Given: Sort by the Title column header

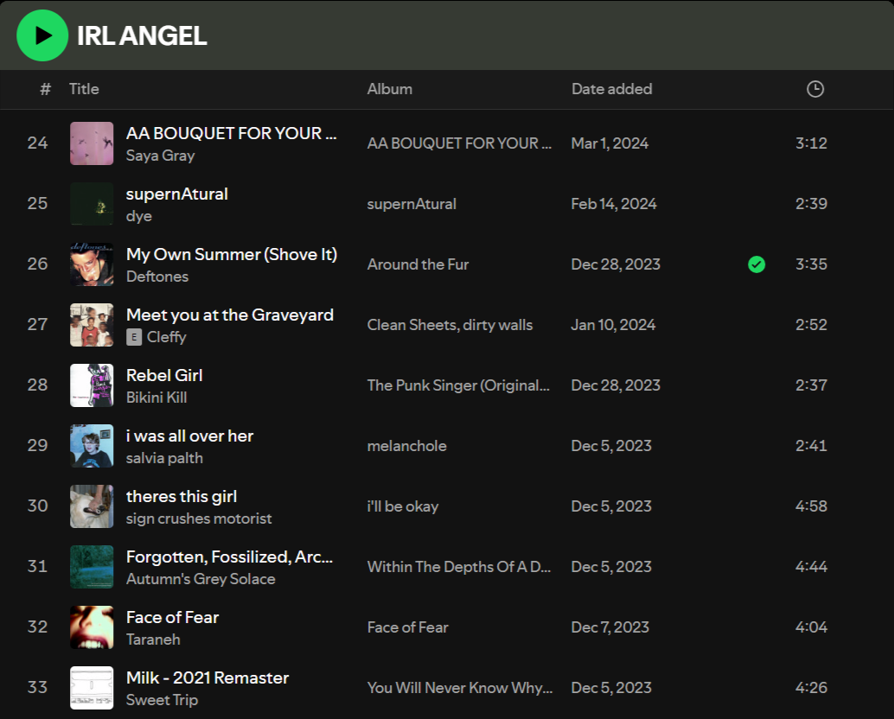Looking at the screenshot, I should point(84,89).
